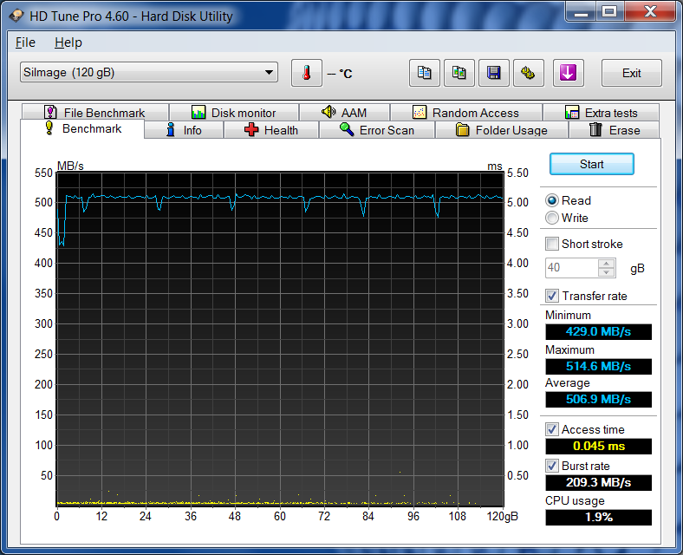
Task: Open the Help menu
Action: (68, 42)
